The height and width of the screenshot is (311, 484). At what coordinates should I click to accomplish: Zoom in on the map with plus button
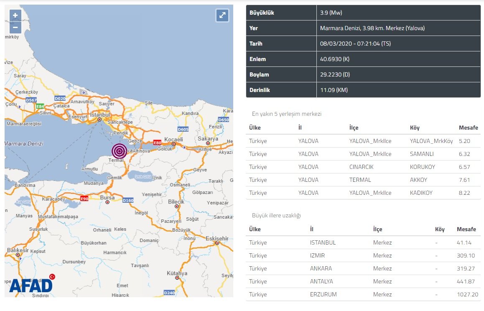pyautogui.click(x=15, y=16)
